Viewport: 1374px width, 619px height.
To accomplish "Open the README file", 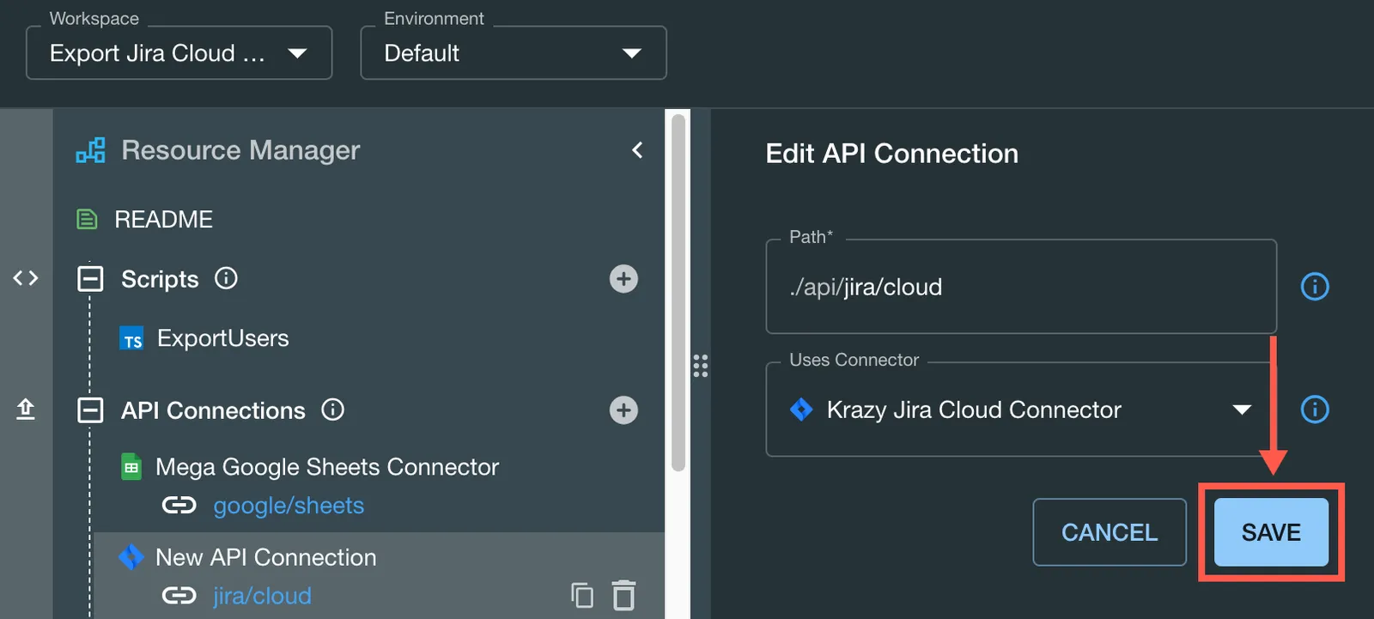I will (x=163, y=220).
